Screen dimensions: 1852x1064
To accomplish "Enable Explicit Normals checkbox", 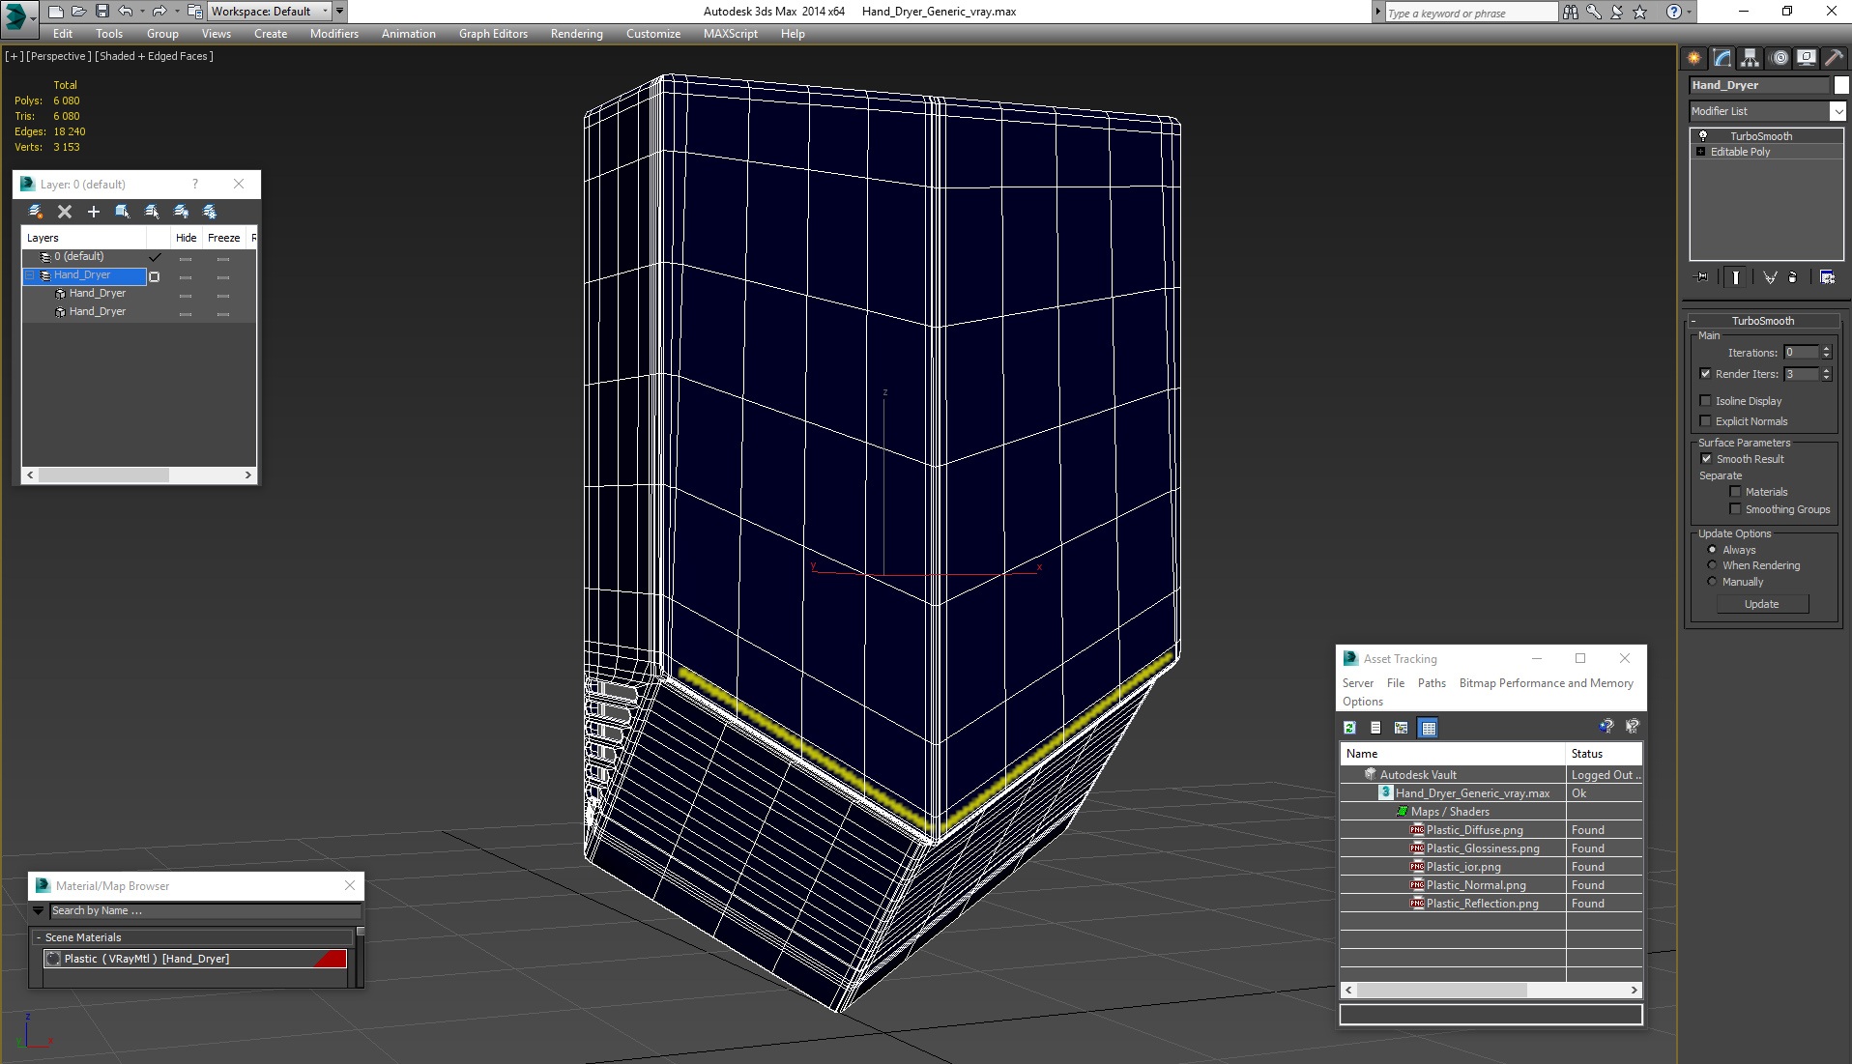I will 1706,421.
